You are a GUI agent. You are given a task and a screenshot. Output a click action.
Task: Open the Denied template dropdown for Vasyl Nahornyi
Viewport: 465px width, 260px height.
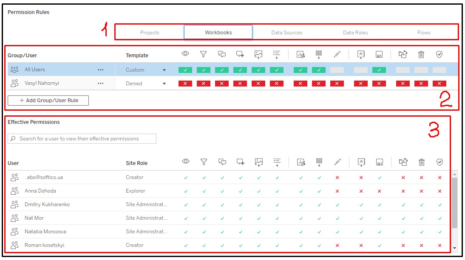click(164, 84)
